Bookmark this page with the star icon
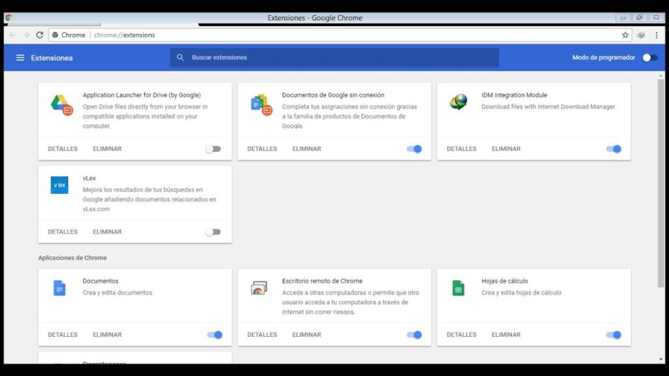This screenshot has height=376, width=669. point(625,35)
